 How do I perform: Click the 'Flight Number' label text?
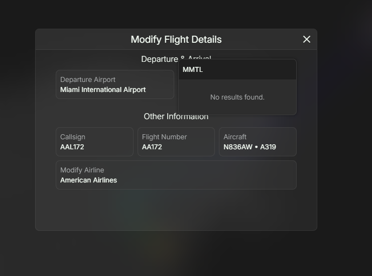[164, 137]
